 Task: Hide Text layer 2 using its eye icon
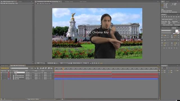click(1, 74)
